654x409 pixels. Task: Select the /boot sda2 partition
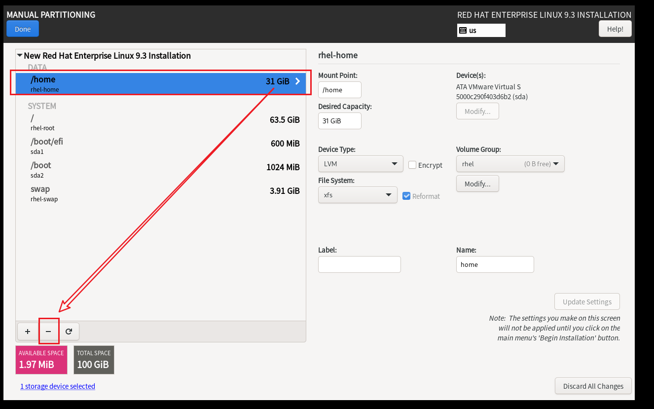161,170
